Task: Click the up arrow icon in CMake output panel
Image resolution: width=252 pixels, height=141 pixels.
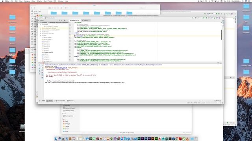Action: (x=42, y=65)
